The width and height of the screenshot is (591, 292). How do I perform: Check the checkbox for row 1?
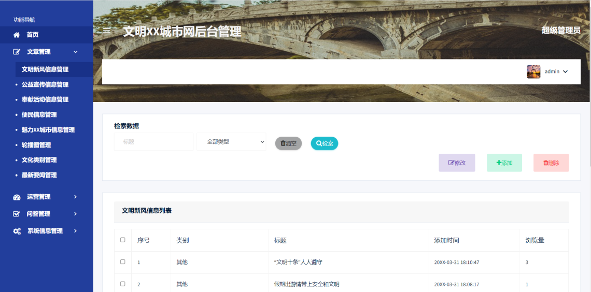tap(122, 262)
